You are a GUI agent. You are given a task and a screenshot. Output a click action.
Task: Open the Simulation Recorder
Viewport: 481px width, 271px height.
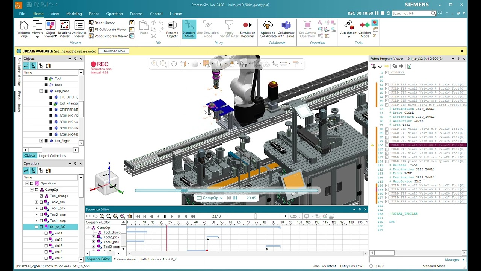[247, 29]
